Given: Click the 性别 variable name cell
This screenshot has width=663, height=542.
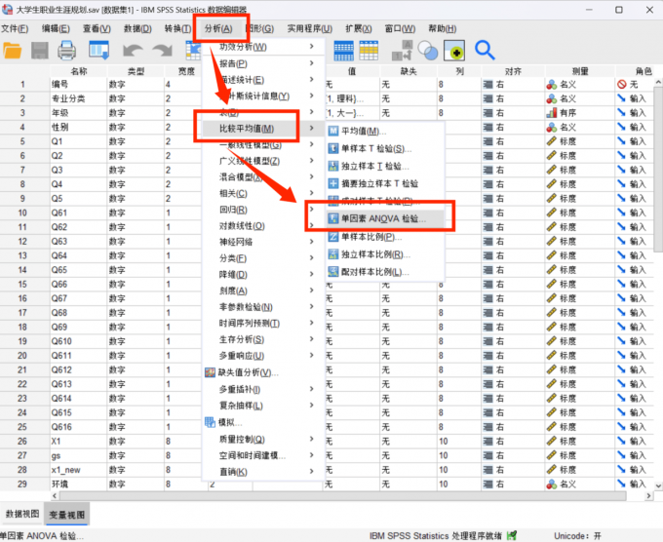Looking at the screenshot, I should [79, 127].
